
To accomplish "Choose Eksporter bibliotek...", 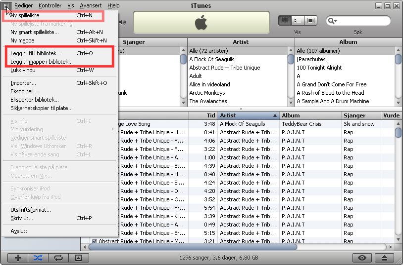I will click(x=59, y=100).
